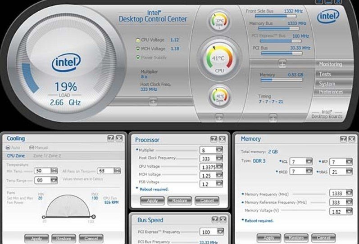The image size is (359, 244).
Task: Switch to the CPU Zone tab
Action: click(16, 156)
